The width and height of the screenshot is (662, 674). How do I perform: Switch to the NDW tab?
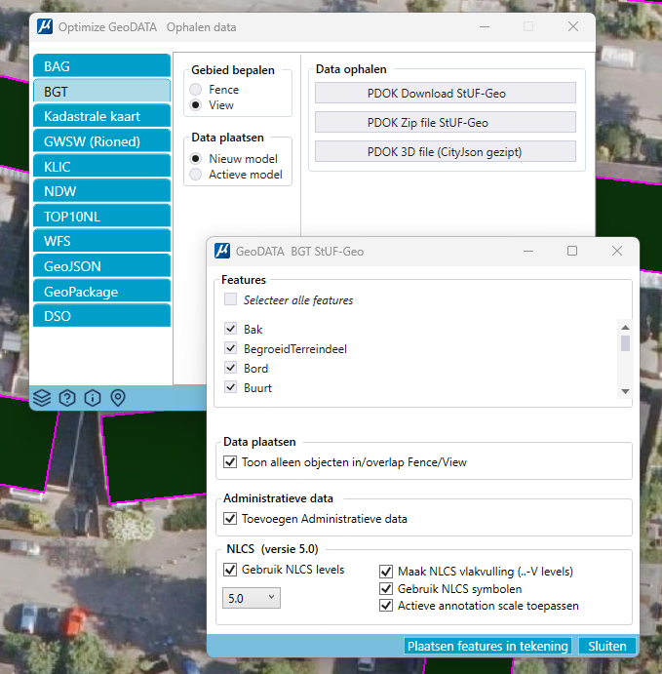coord(101,191)
